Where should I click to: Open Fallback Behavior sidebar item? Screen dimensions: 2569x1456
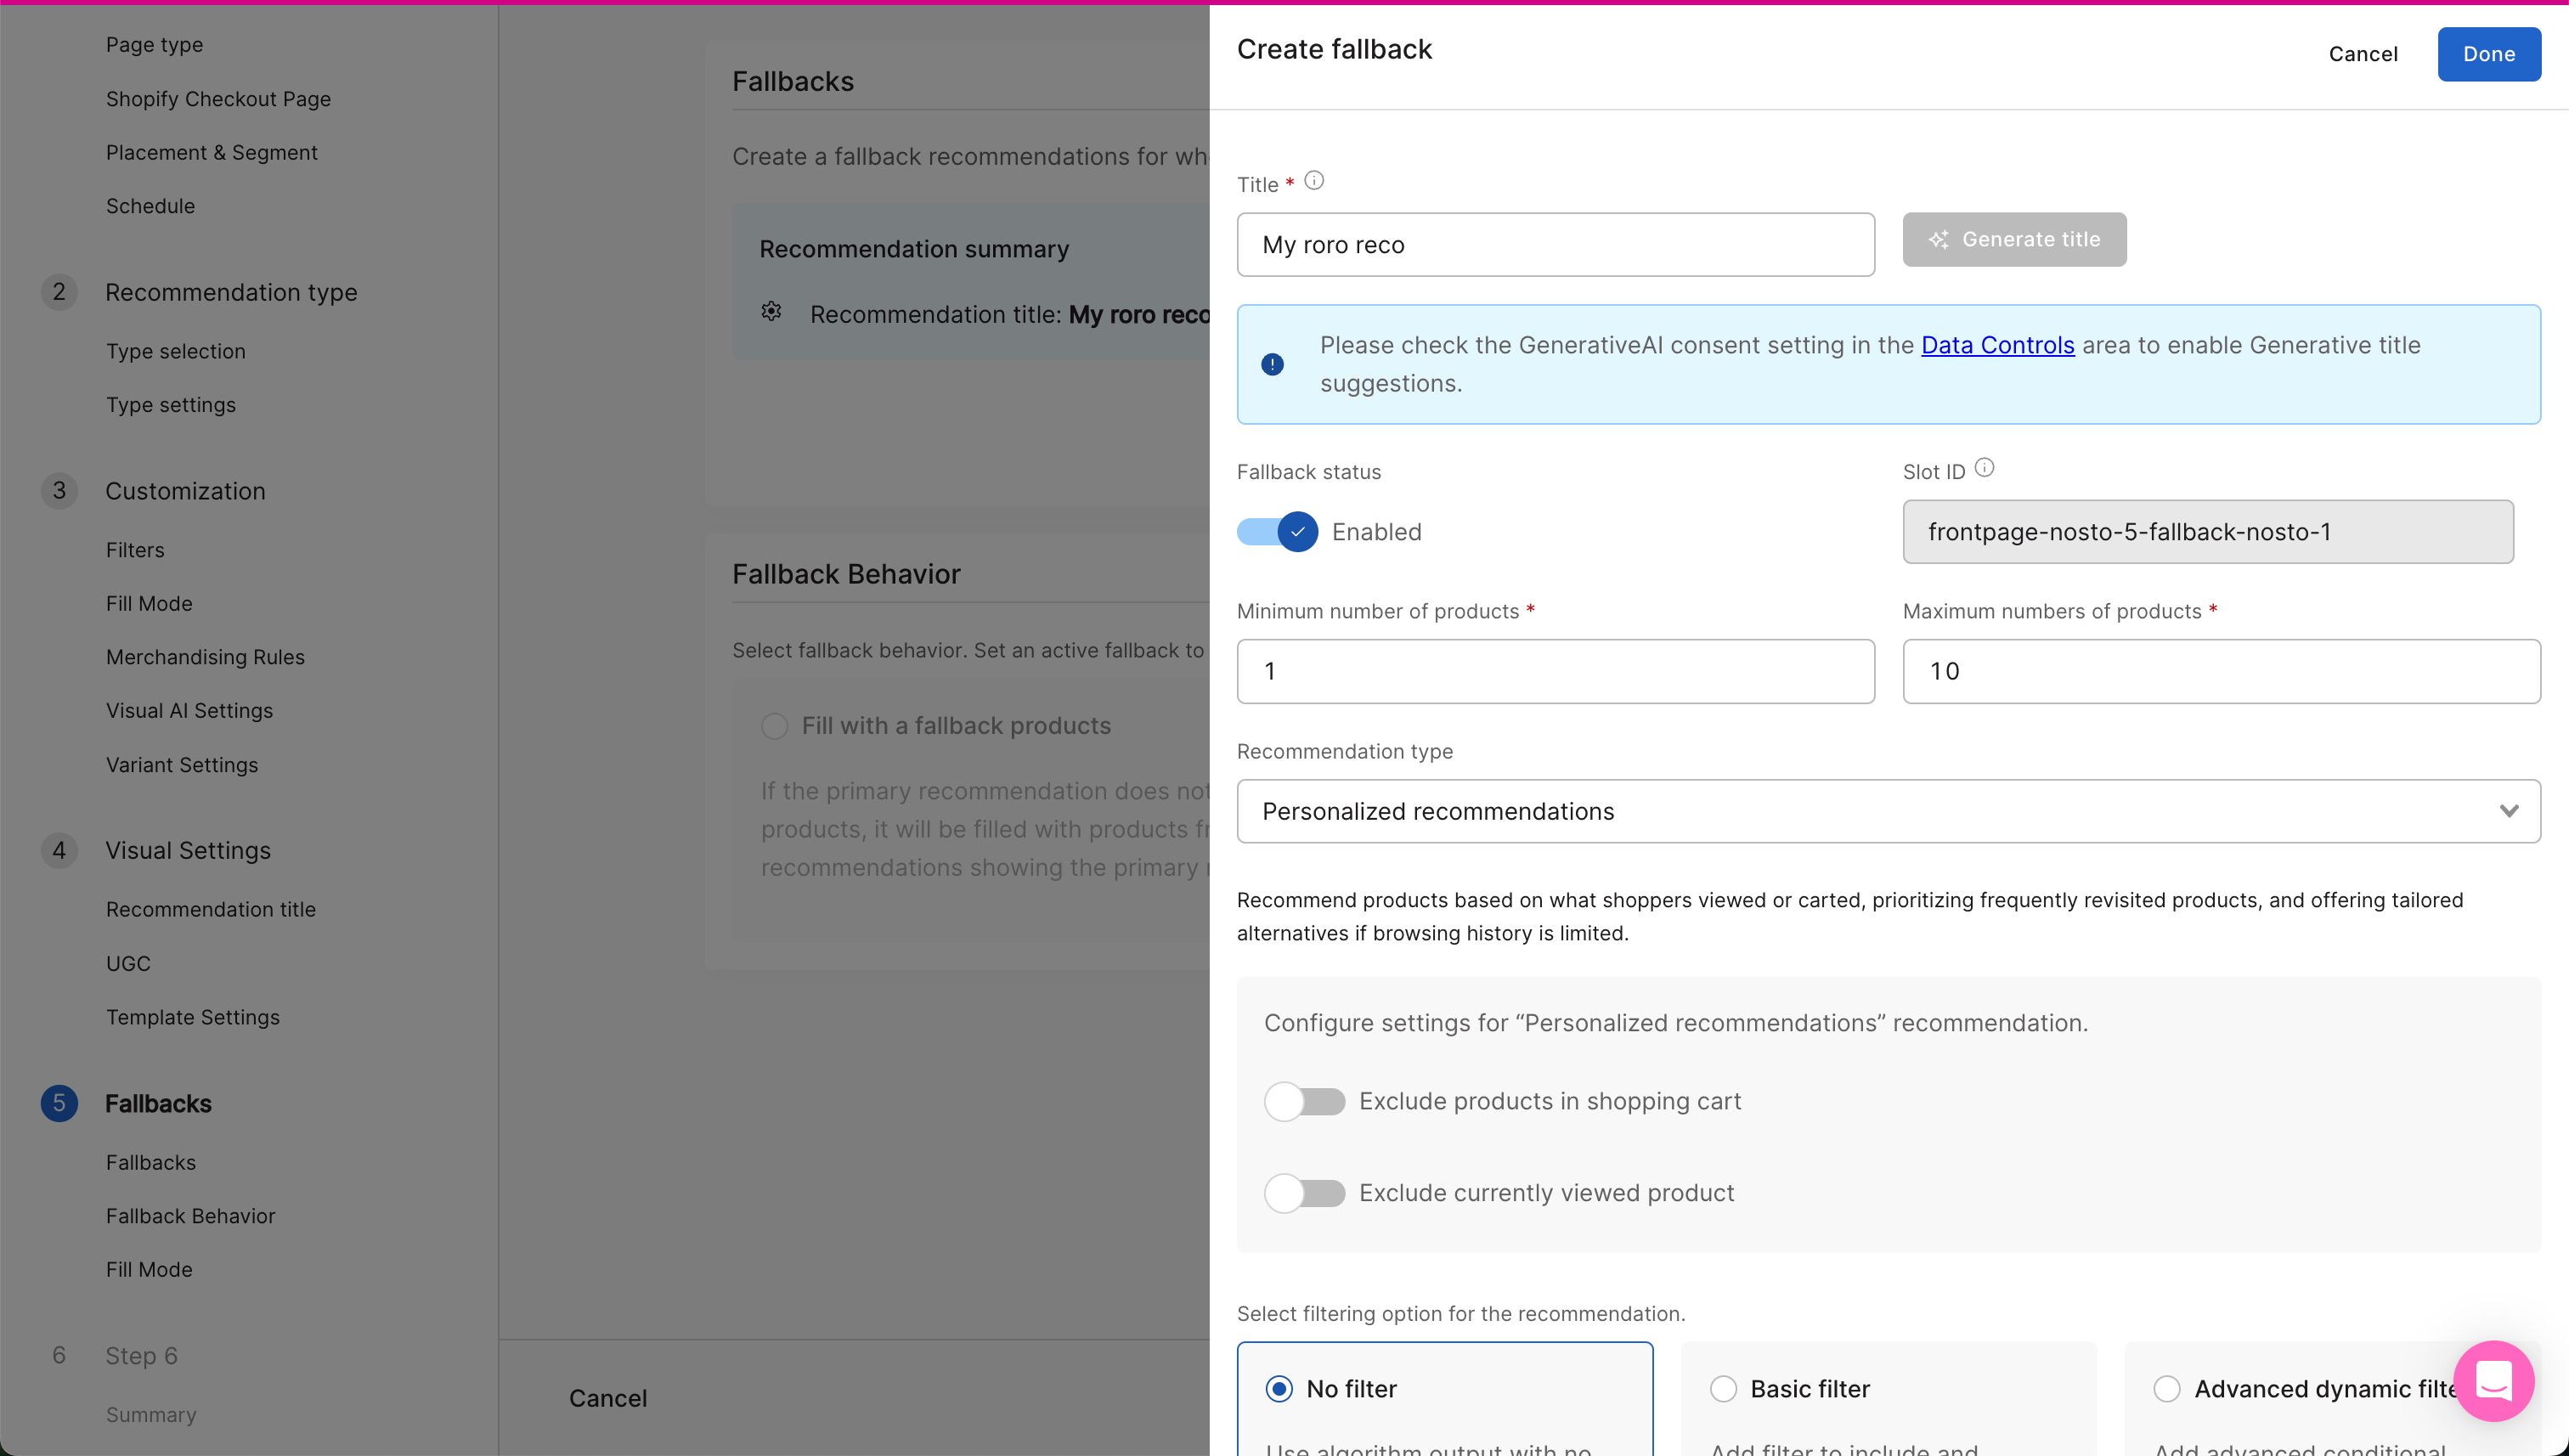pyautogui.click(x=190, y=1216)
